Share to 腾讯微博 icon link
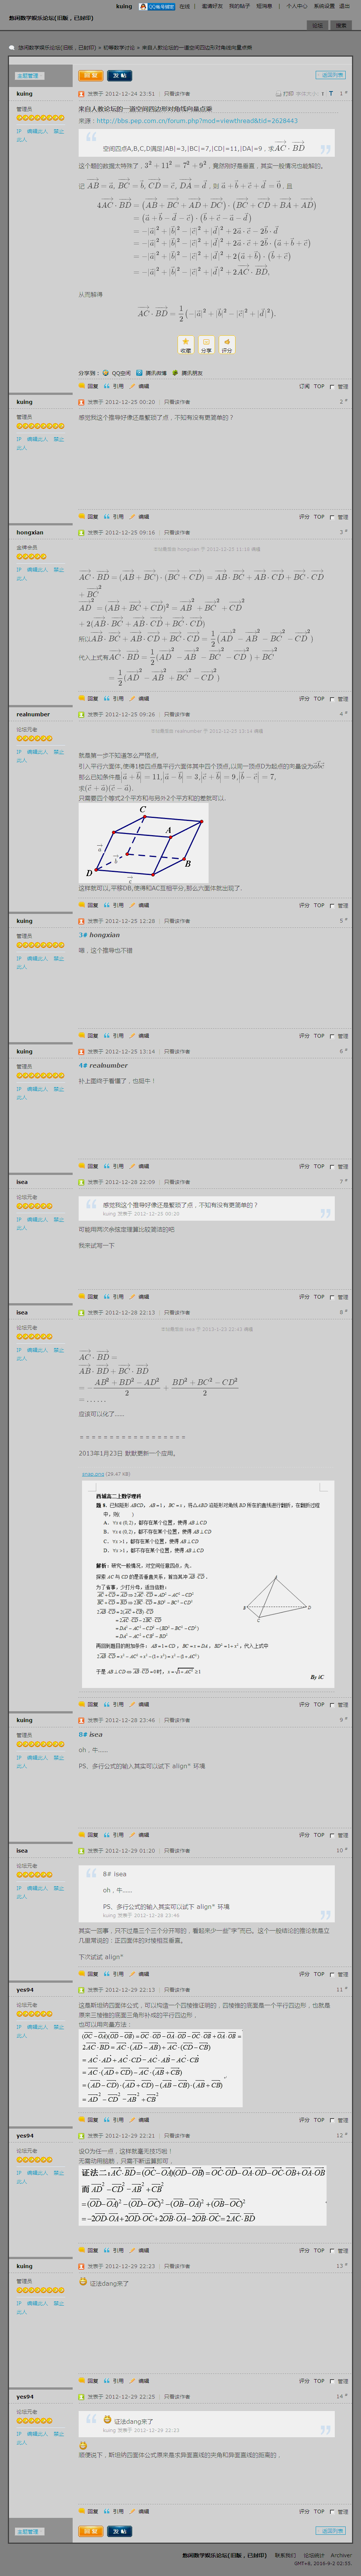This screenshot has height=2576, width=361. click(152, 373)
